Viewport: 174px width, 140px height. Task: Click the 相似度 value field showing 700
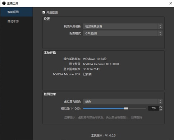tap(154, 108)
